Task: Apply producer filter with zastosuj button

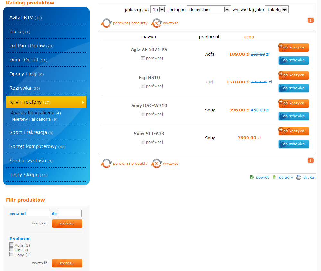Action: click(x=67, y=263)
